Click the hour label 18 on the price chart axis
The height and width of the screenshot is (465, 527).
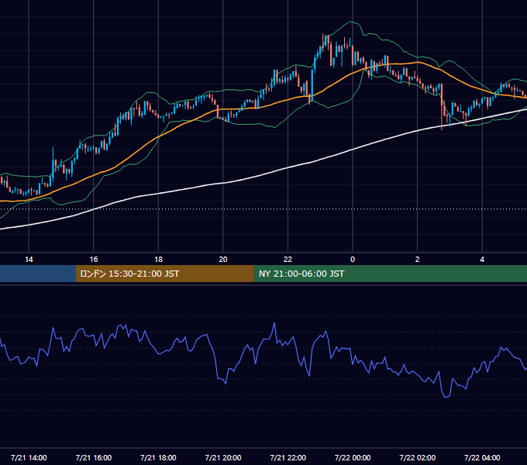click(158, 260)
